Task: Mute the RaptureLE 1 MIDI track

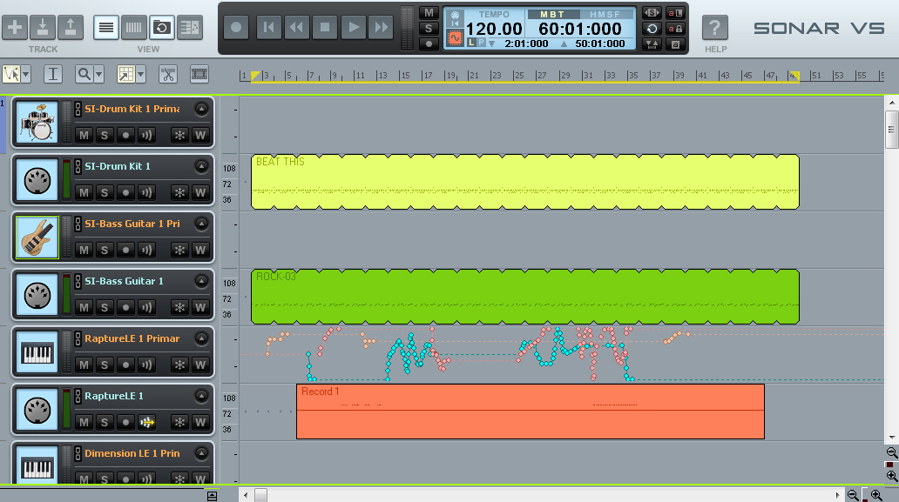Action: click(x=84, y=423)
